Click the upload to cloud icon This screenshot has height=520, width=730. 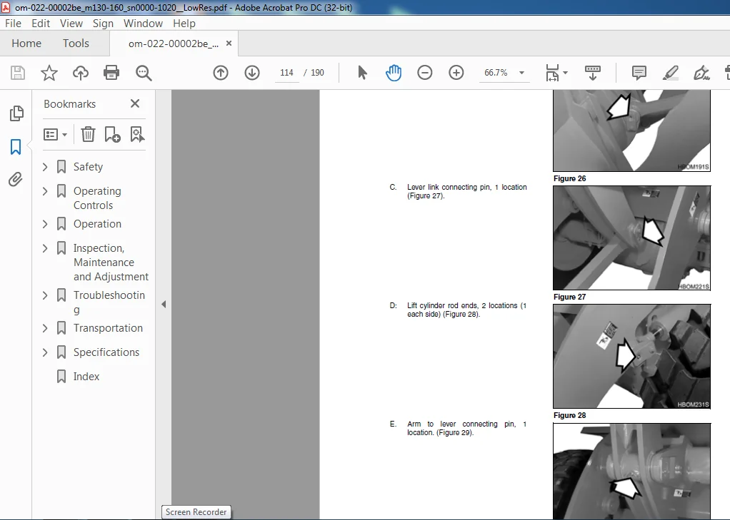(x=81, y=73)
